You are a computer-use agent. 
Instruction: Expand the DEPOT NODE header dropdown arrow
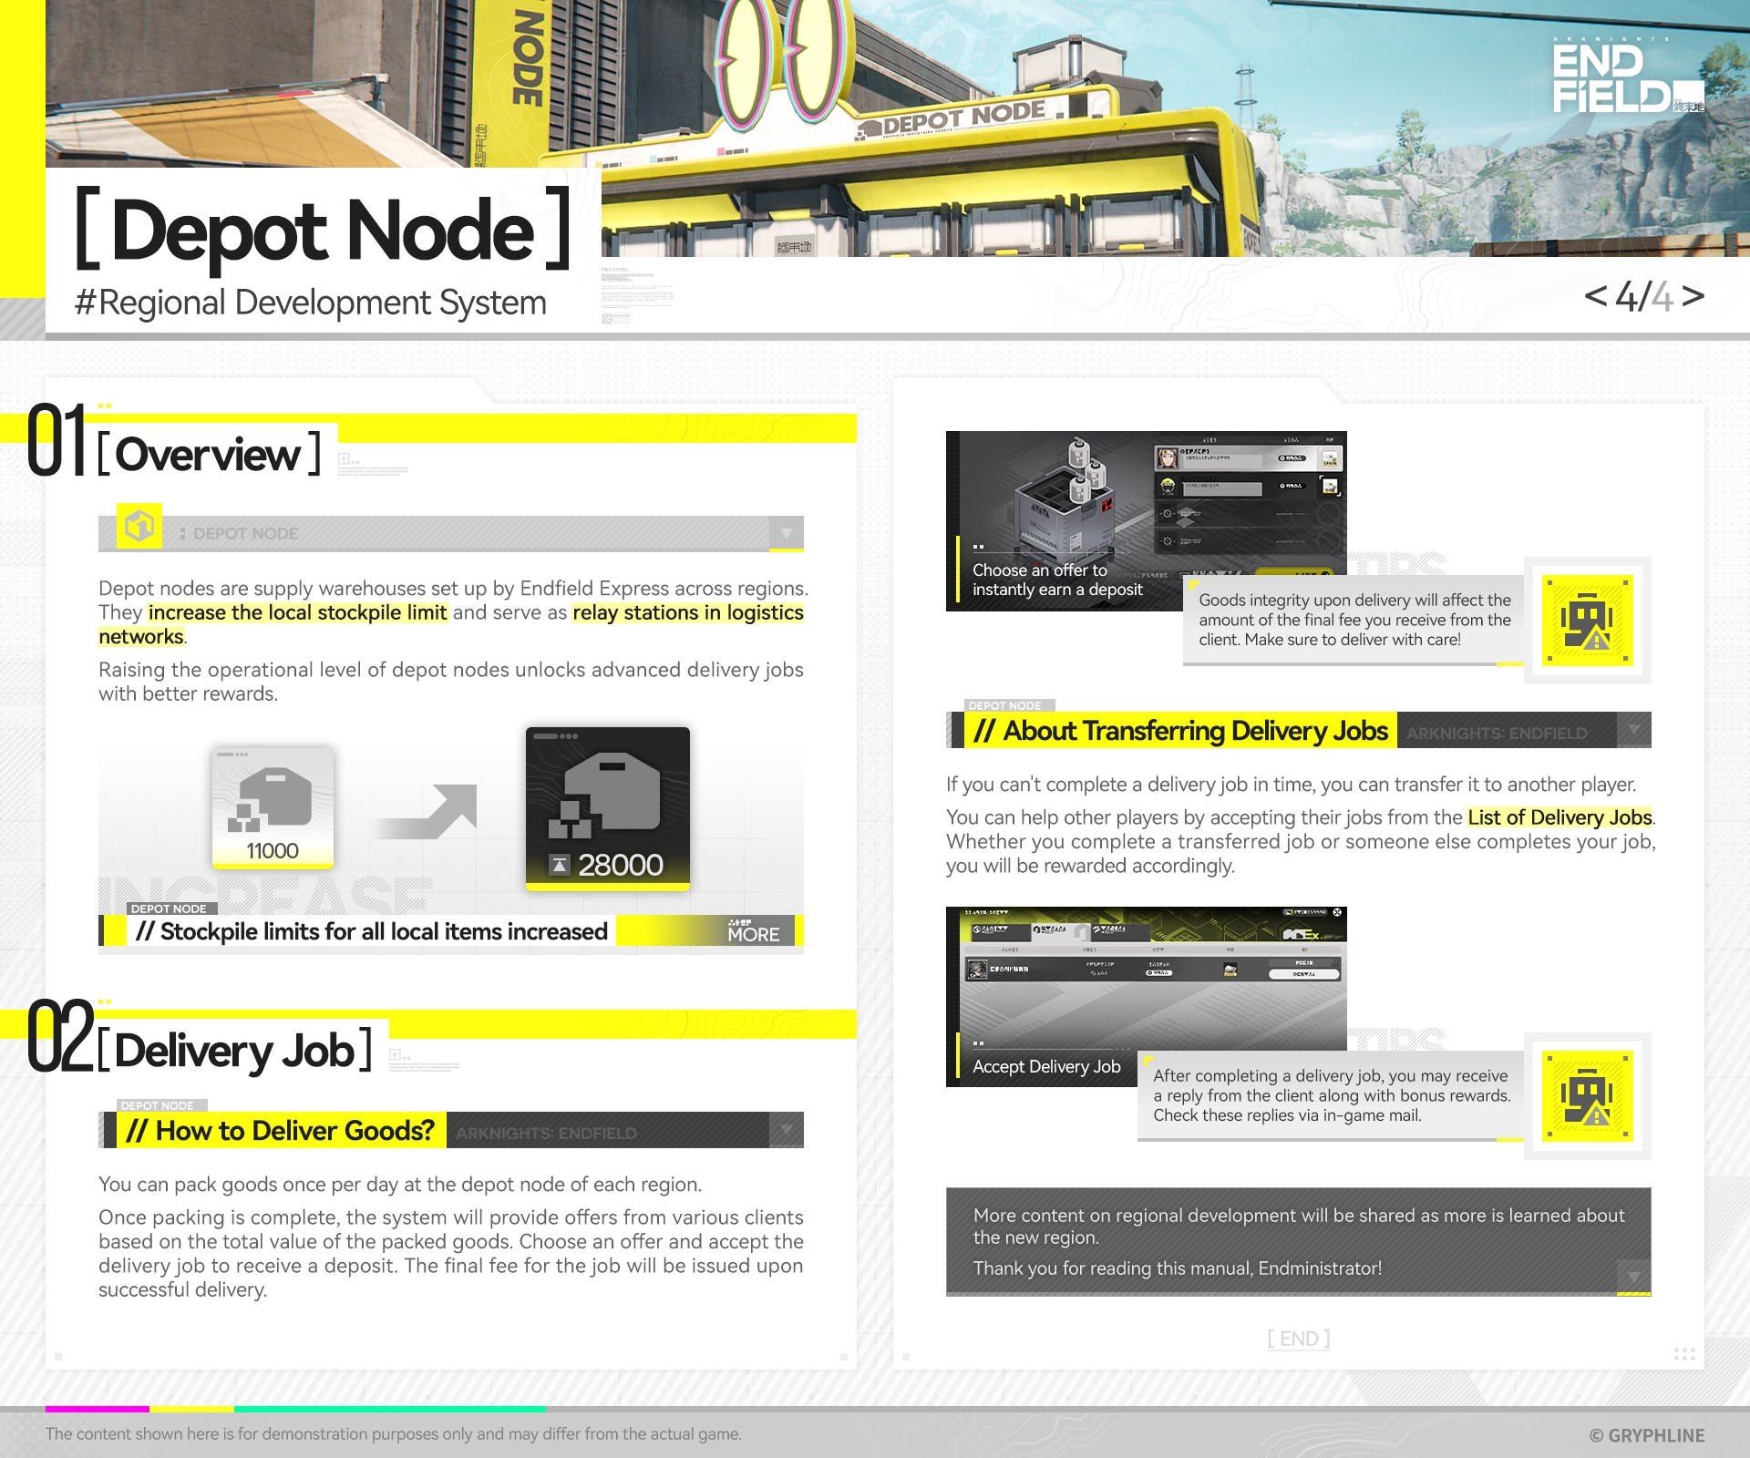(x=786, y=533)
